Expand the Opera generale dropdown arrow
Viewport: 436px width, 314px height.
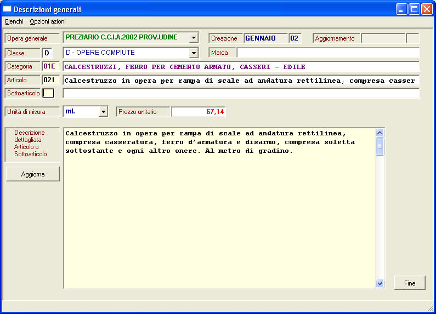(x=194, y=37)
